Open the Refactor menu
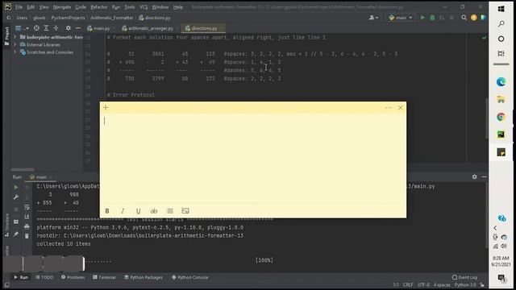Image resolution: width=516 pixels, height=290 pixels. click(98, 7)
